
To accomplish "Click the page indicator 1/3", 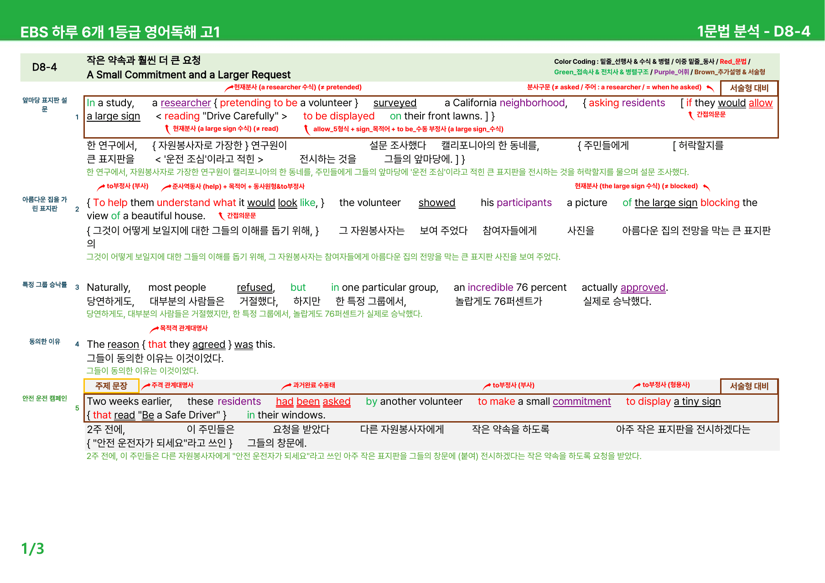I will click(33, 548).
